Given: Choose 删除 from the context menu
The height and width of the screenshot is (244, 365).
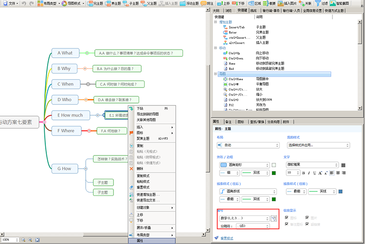Looking at the screenshot, I should [140, 169].
